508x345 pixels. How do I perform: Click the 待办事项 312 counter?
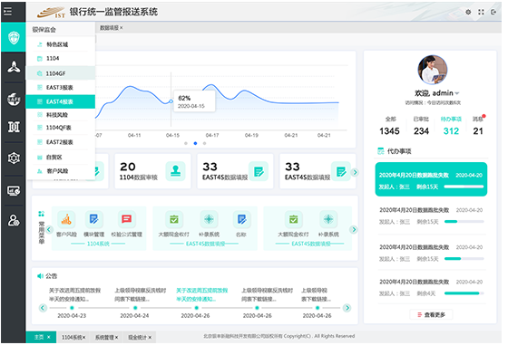pyautogui.click(x=451, y=126)
